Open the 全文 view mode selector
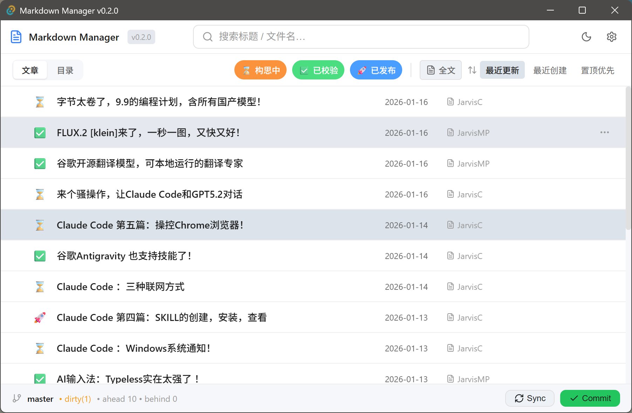Screen dimensions: 632x413 click(x=440, y=70)
